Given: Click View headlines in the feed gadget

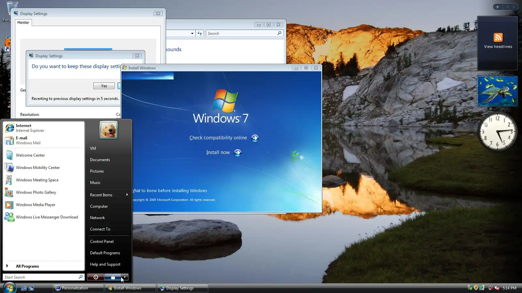Looking at the screenshot, I should [498, 47].
